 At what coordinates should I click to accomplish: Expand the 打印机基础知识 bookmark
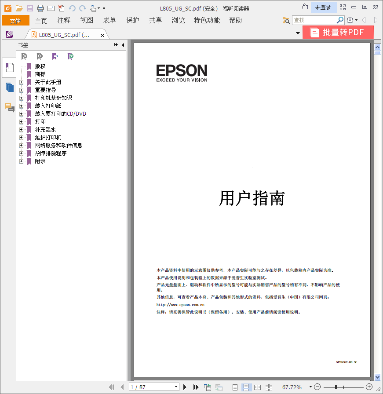pos(22,98)
